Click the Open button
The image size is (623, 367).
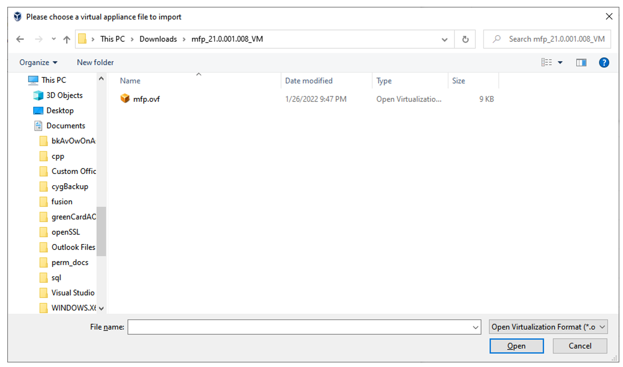point(516,346)
